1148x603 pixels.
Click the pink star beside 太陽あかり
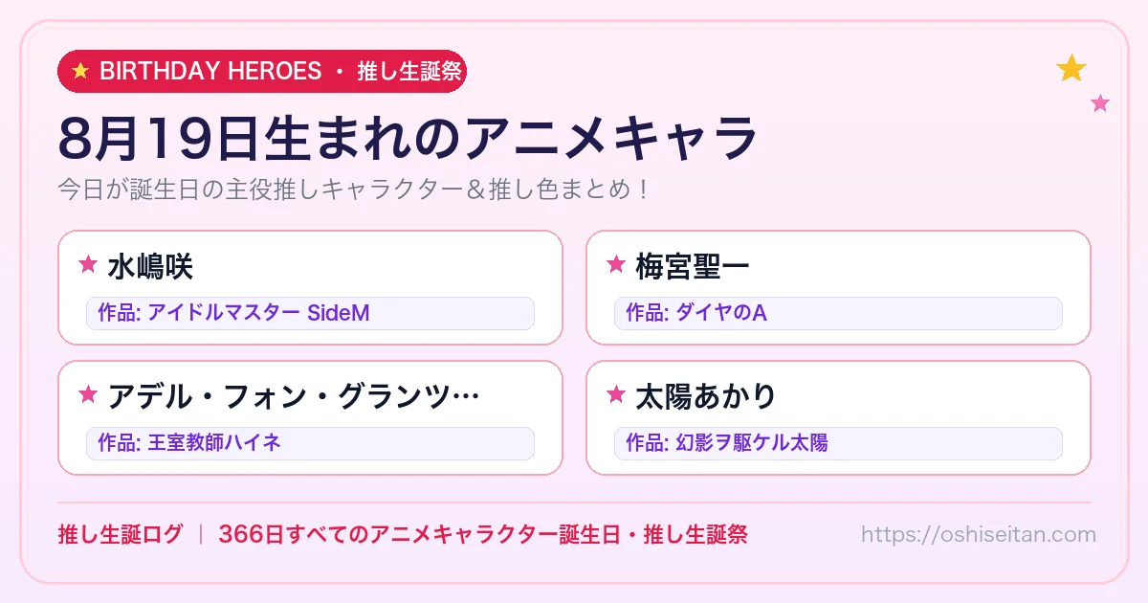click(616, 394)
